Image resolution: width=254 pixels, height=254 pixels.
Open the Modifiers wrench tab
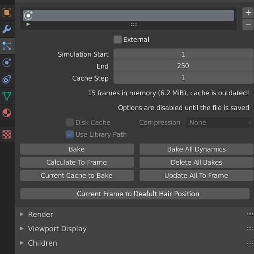pos(7,29)
